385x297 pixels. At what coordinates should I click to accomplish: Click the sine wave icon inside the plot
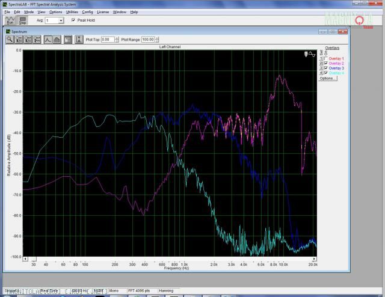312,54
